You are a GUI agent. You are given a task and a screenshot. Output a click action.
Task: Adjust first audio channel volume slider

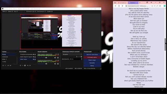point(46,58)
